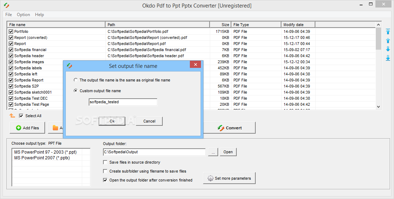Click the custom output file name field
This screenshot has width=394, height=199.
tap(123, 102)
